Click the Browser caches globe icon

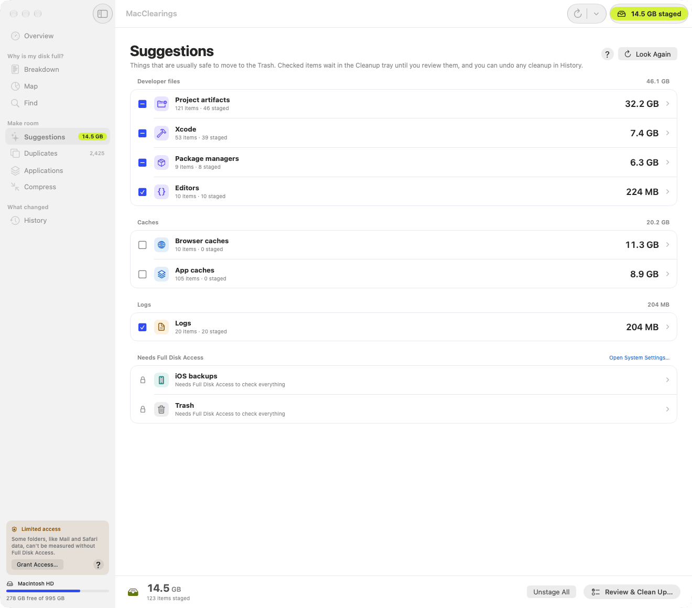[161, 245]
